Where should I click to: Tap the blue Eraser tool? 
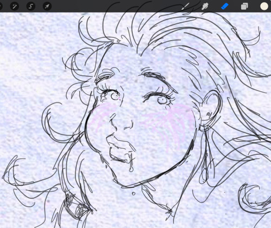[225, 6]
